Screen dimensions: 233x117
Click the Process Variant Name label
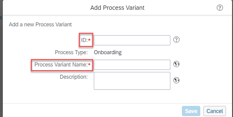click(x=61, y=65)
